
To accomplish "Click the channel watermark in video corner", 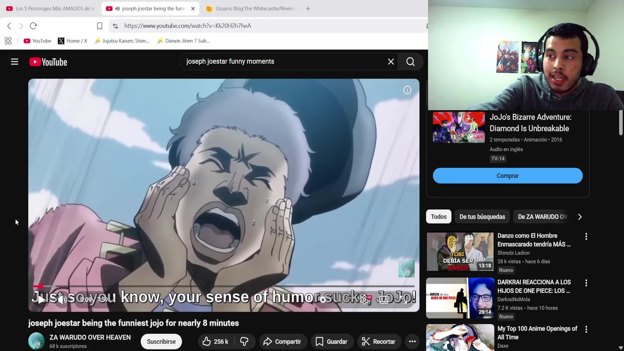I will point(407,269).
